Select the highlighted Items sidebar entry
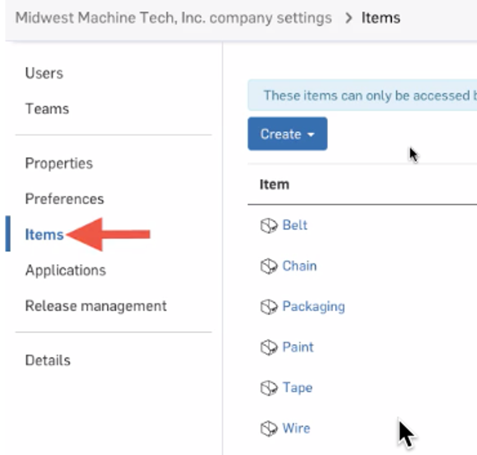Image resolution: width=477 pixels, height=455 pixels. point(44,235)
